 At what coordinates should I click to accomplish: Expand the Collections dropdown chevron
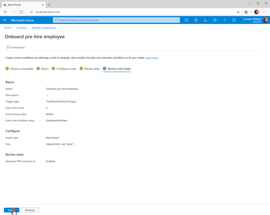click(250, 12)
